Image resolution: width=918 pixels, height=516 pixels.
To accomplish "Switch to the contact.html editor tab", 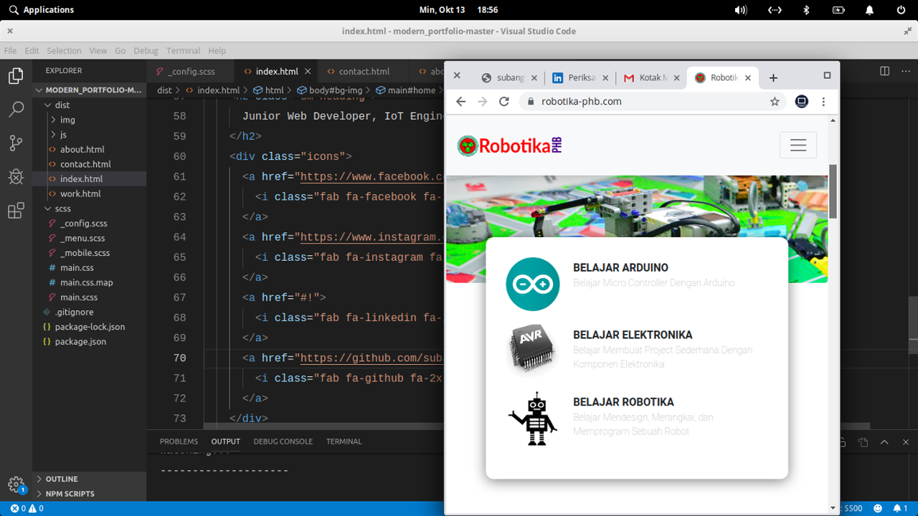I will [364, 72].
